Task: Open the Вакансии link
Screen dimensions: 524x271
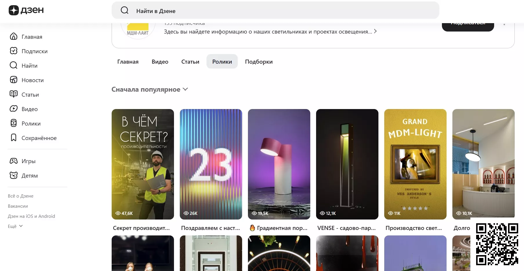Action: click(x=18, y=206)
